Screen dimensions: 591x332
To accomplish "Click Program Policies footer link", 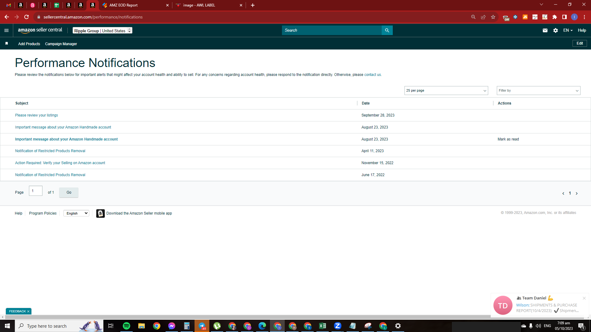I will pos(43,213).
